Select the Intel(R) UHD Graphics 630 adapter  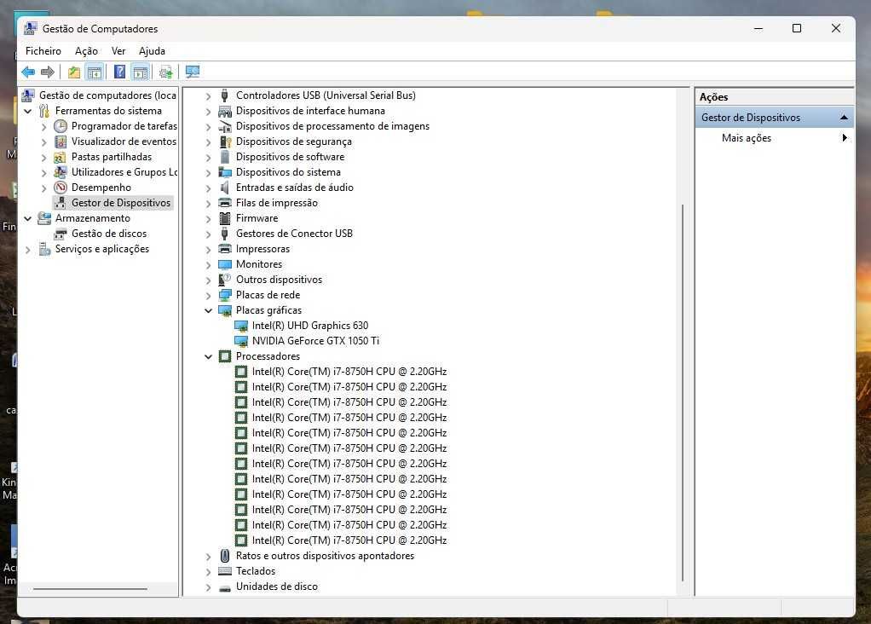click(x=310, y=326)
